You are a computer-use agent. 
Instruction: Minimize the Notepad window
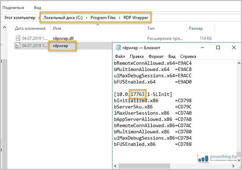pyautogui.click(x=202, y=47)
